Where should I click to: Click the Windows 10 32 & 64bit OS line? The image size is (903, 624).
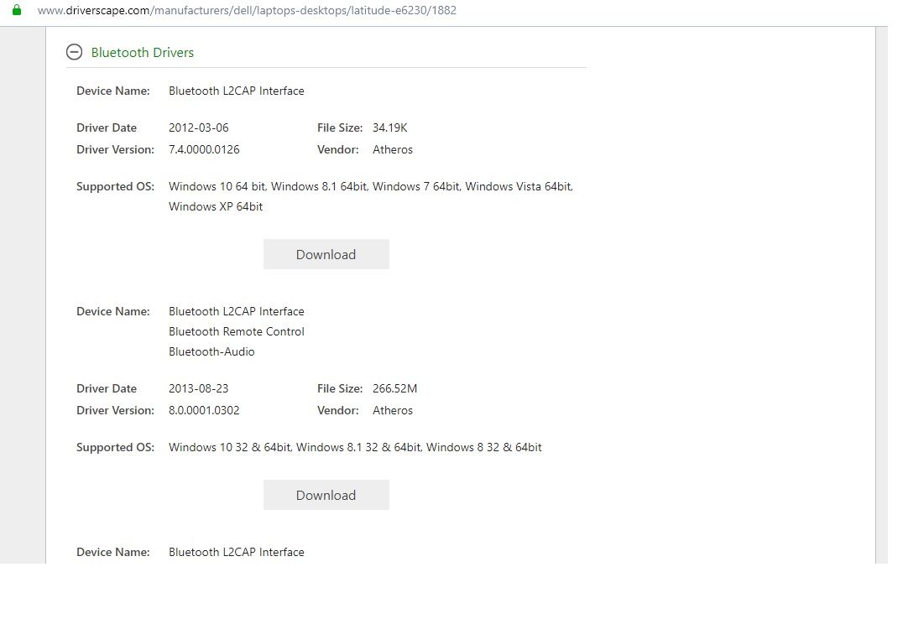355,447
